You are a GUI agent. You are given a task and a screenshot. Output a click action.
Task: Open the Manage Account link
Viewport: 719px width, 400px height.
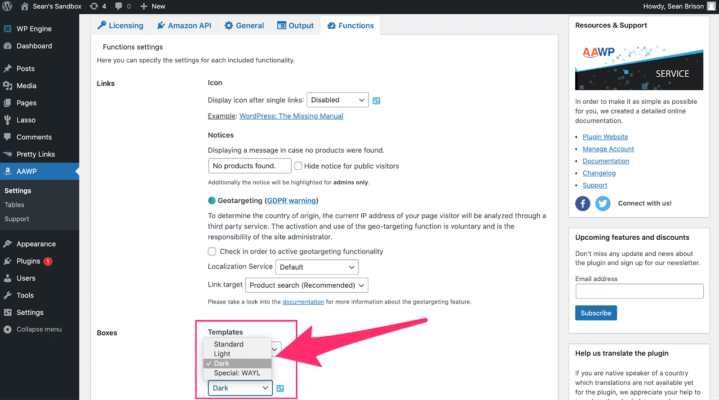click(x=608, y=149)
